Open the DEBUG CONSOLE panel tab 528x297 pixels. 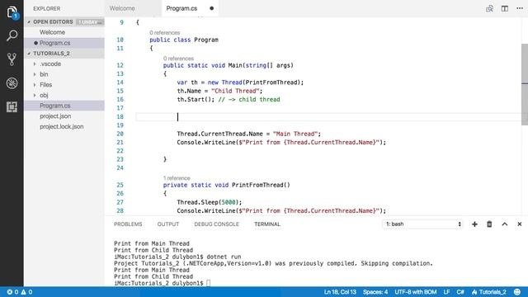tap(216, 224)
